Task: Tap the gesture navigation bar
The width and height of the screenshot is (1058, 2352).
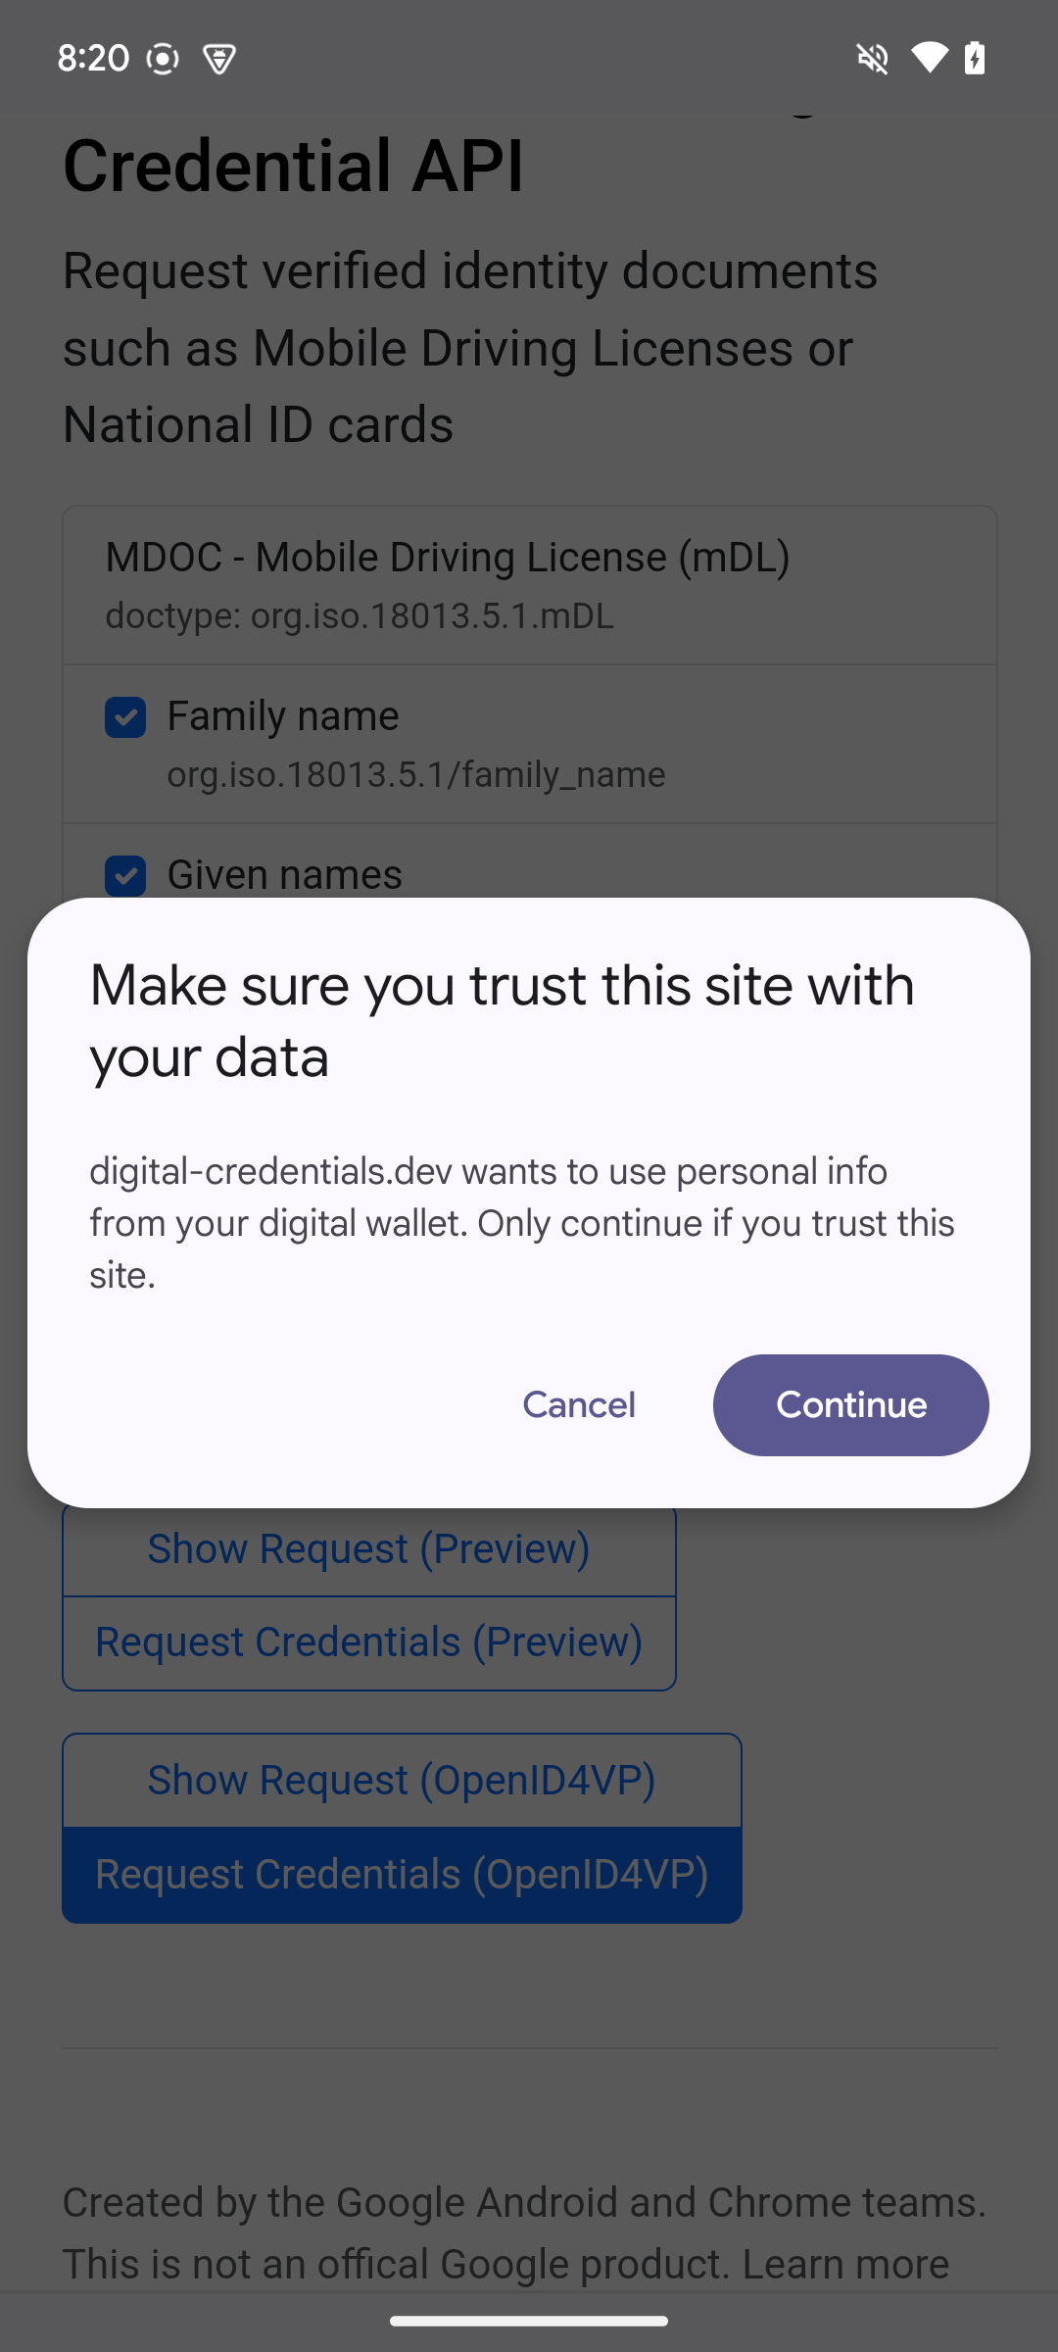Action: tap(529, 2320)
